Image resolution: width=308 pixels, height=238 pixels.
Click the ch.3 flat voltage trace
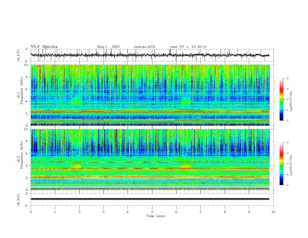(150, 199)
